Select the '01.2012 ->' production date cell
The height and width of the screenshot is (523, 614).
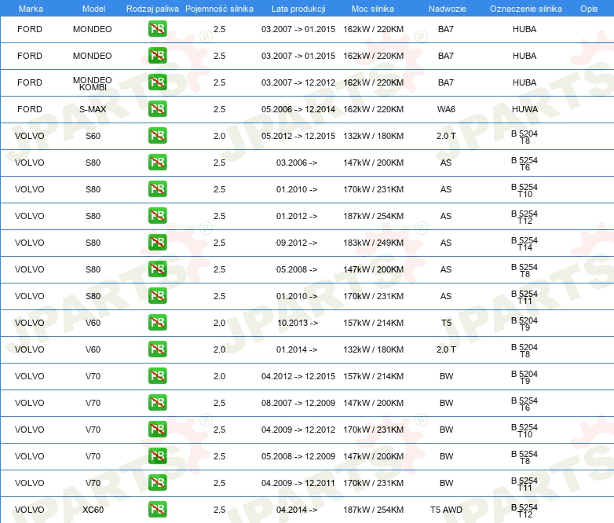pos(297,216)
